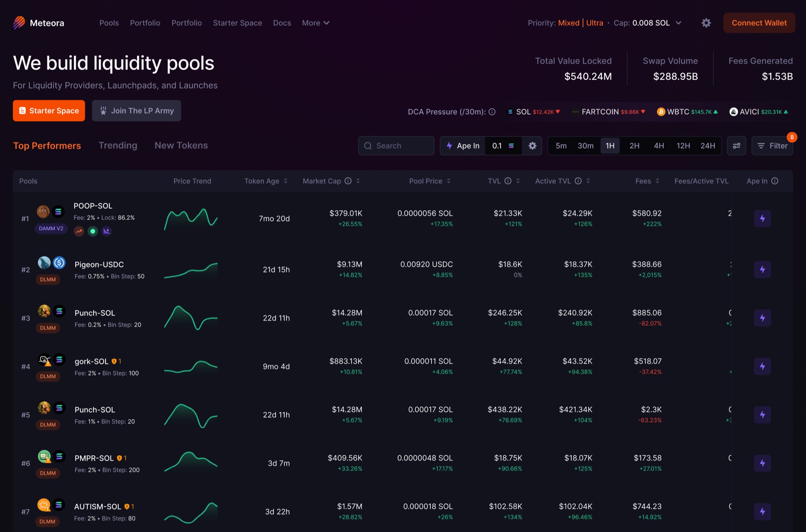Open the table display options sliders icon
This screenshot has height=532, width=806.
(x=736, y=146)
